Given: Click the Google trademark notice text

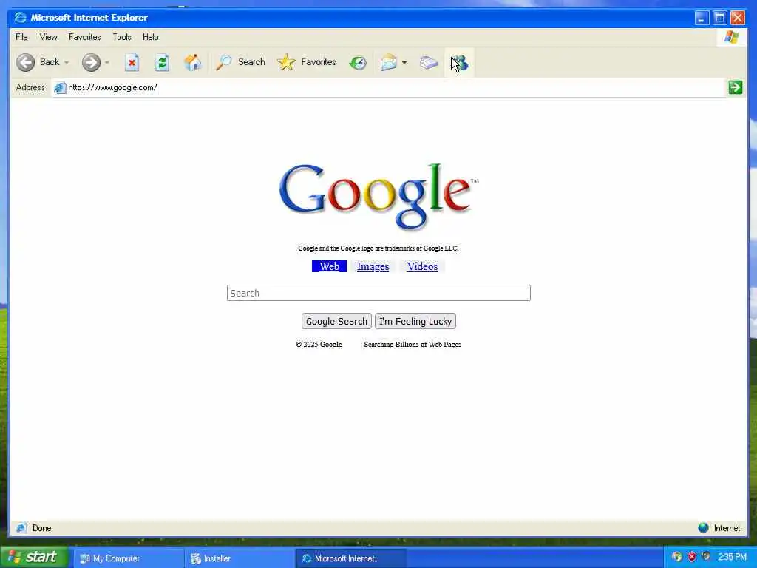Looking at the screenshot, I should 378,248.
